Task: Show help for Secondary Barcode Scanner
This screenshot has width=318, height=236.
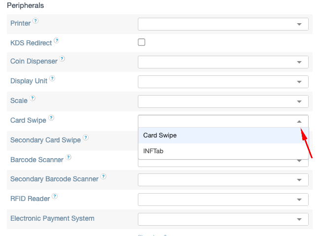Action: (103, 177)
